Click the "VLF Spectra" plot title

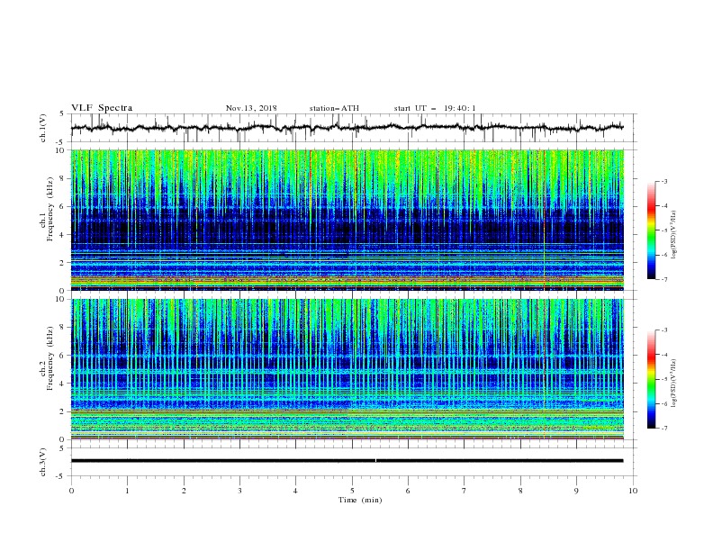(102, 108)
